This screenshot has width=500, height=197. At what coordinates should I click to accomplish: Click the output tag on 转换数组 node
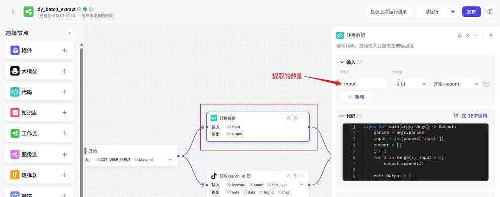pyautogui.click(x=234, y=134)
